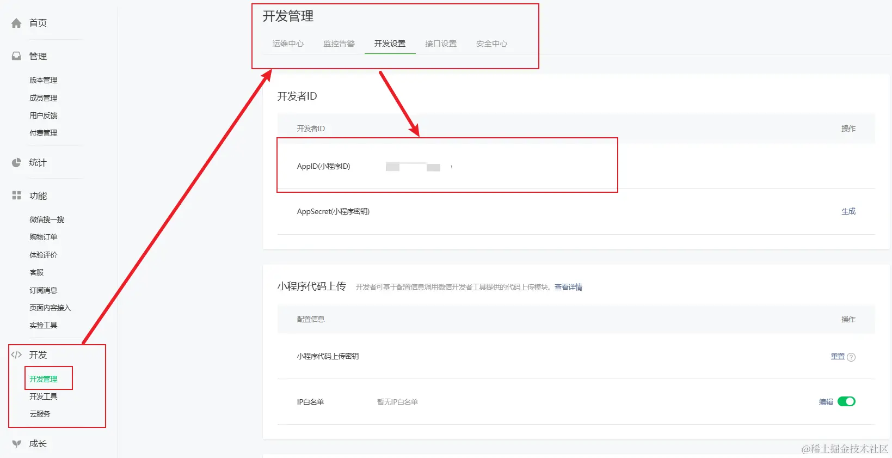
Task: Click 生成 to generate the AppSecret
Action: (848, 211)
